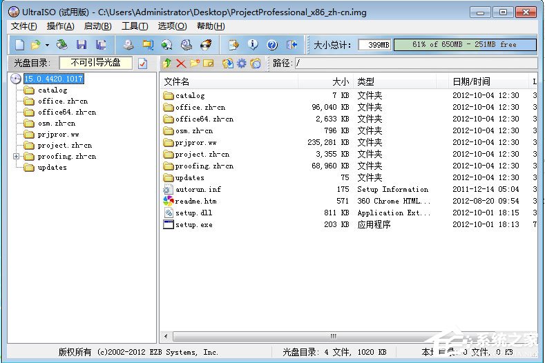The height and width of the screenshot is (363, 545).
Task: Open the dropdown arrow next to Open icon
Action: click(47, 45)
